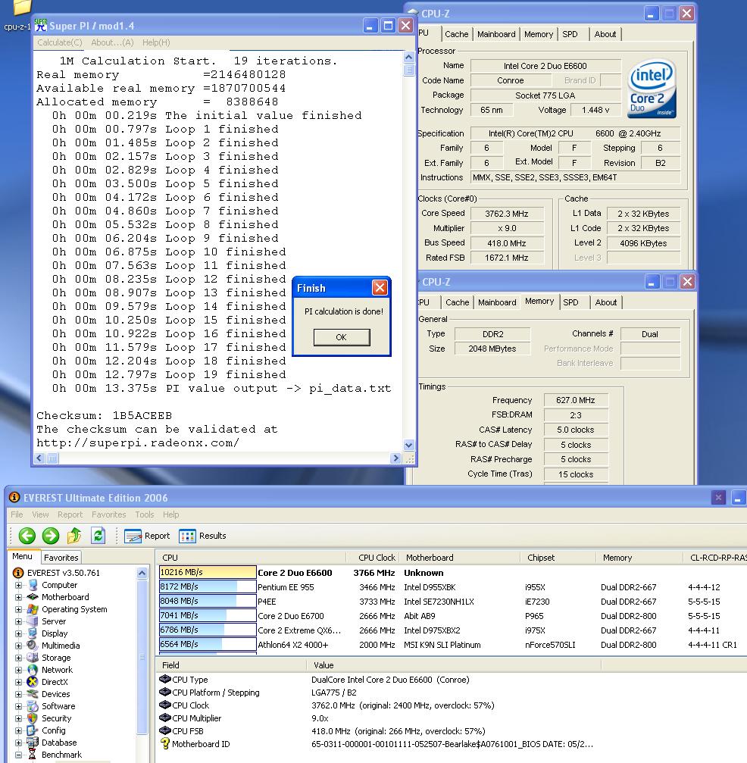Open About...(A) menu in Super PI
The height and width of the screenshot is (763, 747).
pyautogui.click(x=112, y=42)
